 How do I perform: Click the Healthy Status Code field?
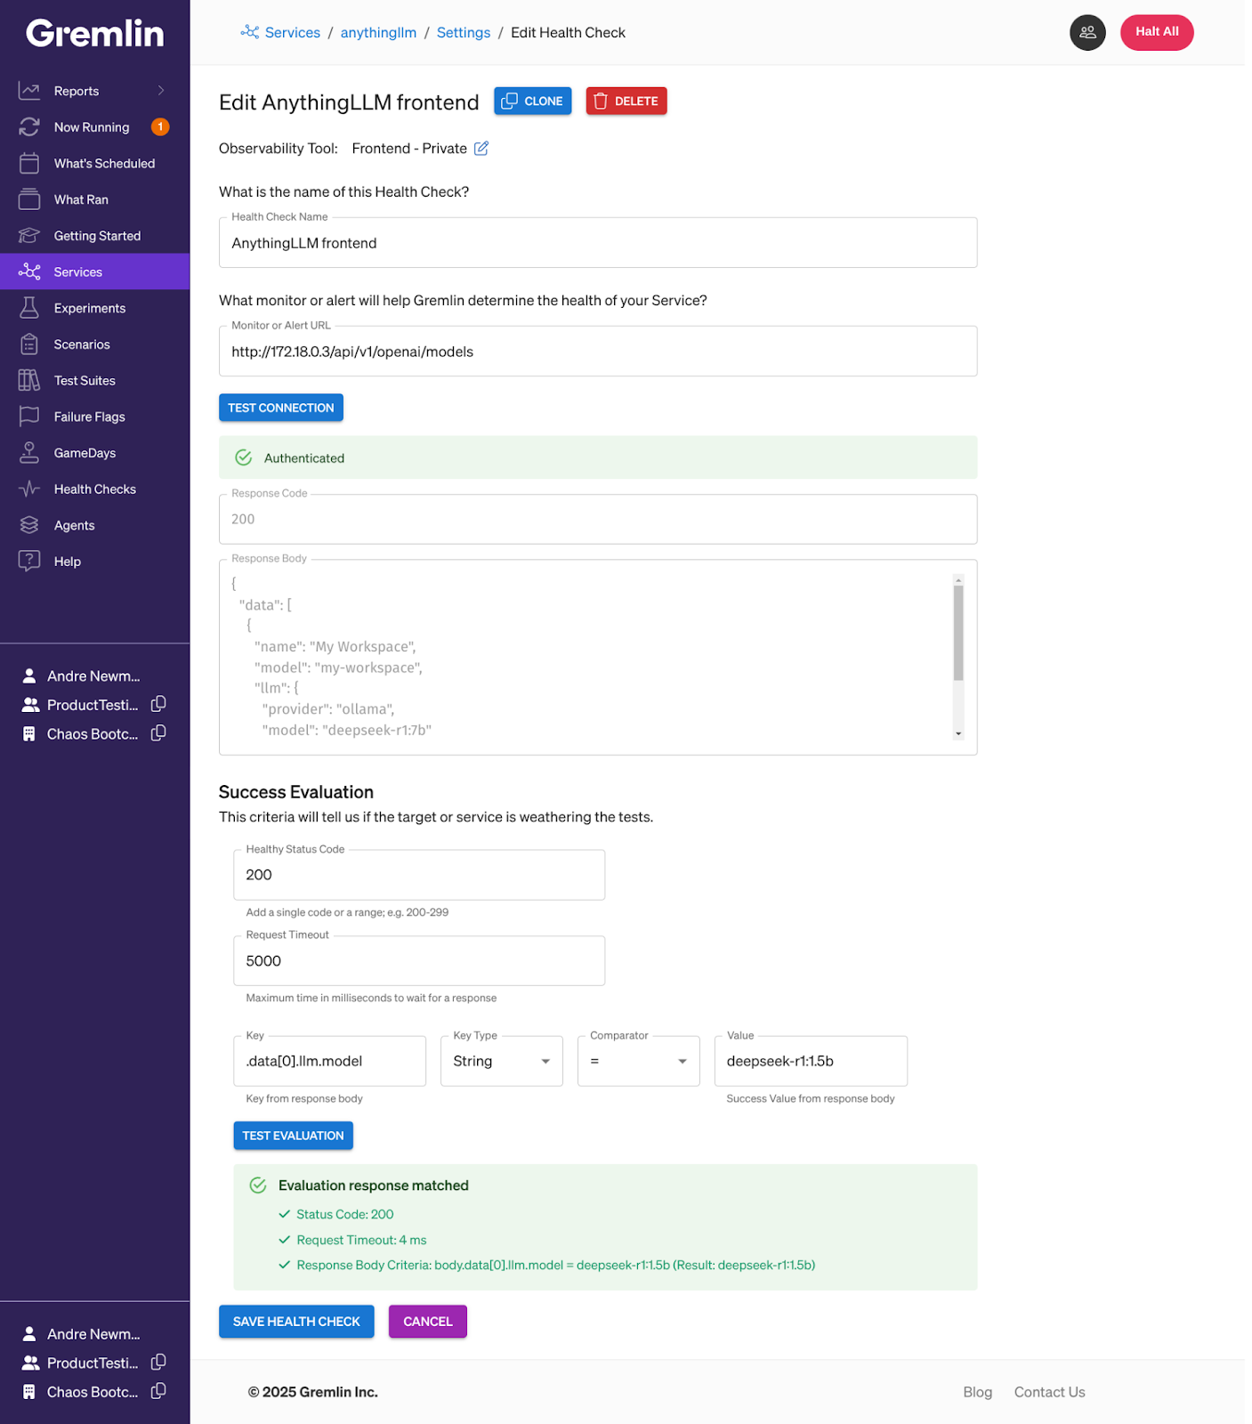click(x=419, y=875)
